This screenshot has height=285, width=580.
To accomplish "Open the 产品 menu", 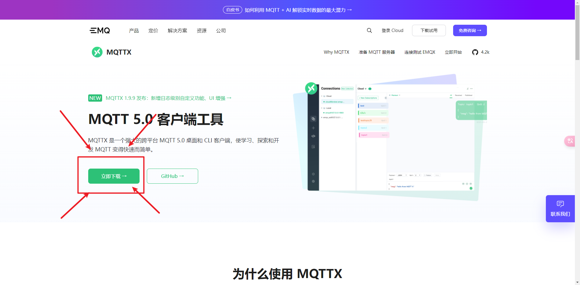I will click(x=134, y=30).
